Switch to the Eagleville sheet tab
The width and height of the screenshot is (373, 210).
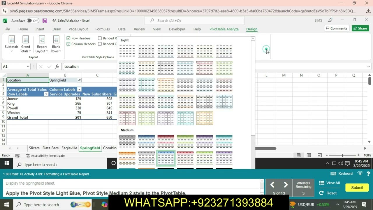69,148
